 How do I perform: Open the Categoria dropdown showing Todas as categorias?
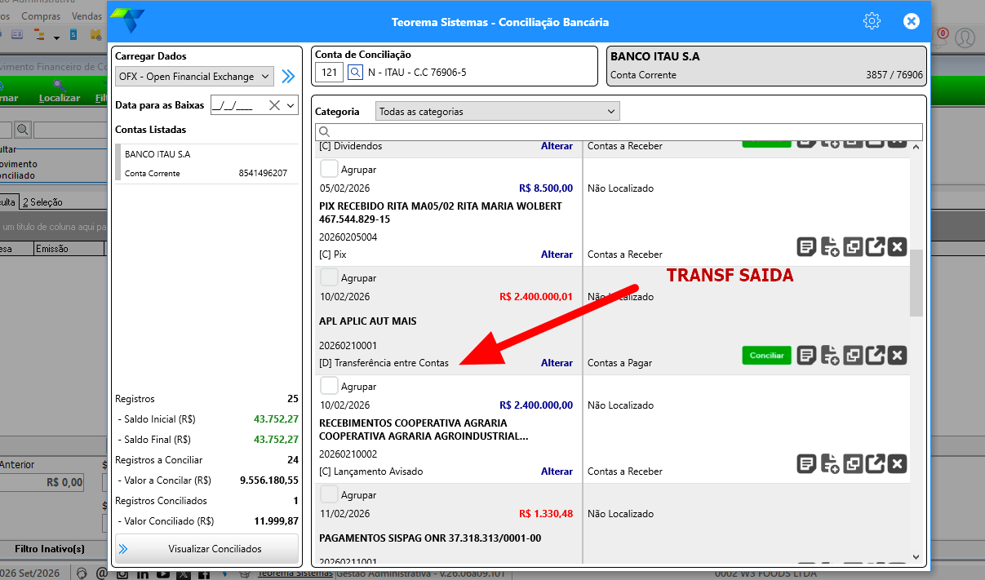(498, 111)
